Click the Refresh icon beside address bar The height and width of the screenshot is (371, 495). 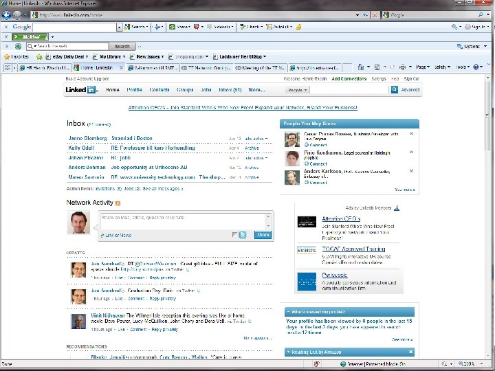tap(366, 15)
